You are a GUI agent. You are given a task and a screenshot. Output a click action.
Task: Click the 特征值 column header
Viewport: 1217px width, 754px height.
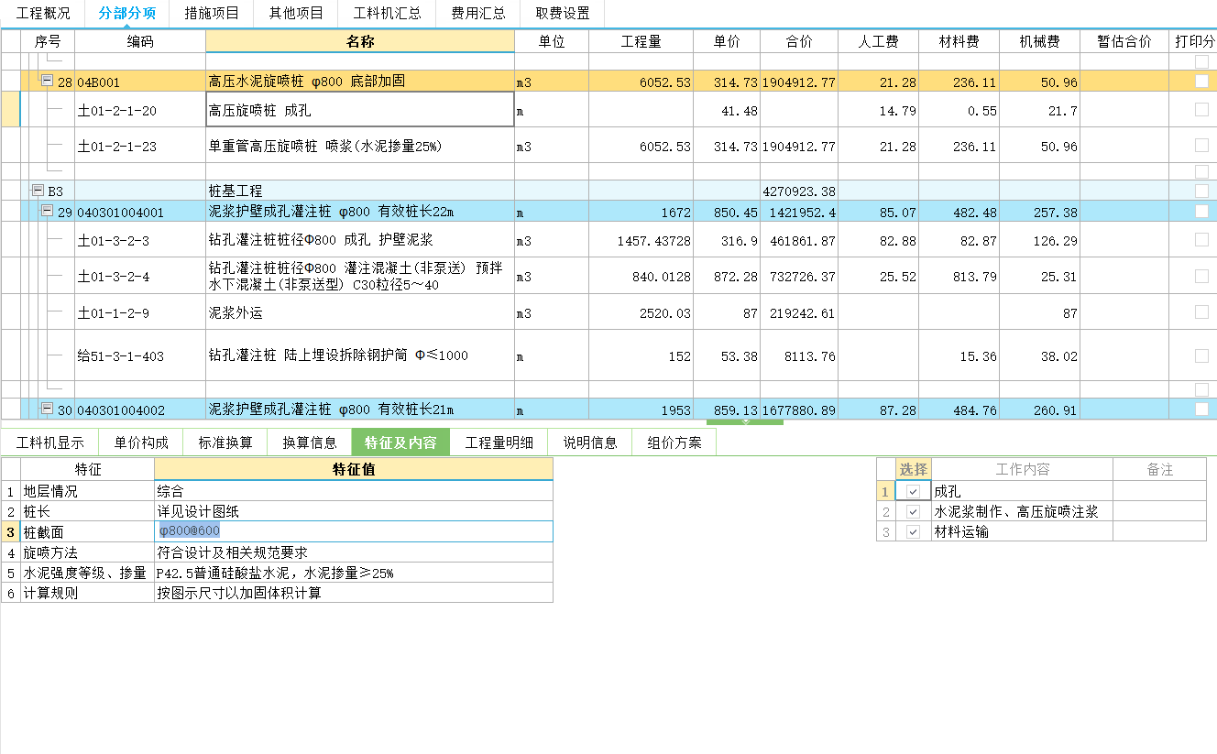(x=354, y=469)
